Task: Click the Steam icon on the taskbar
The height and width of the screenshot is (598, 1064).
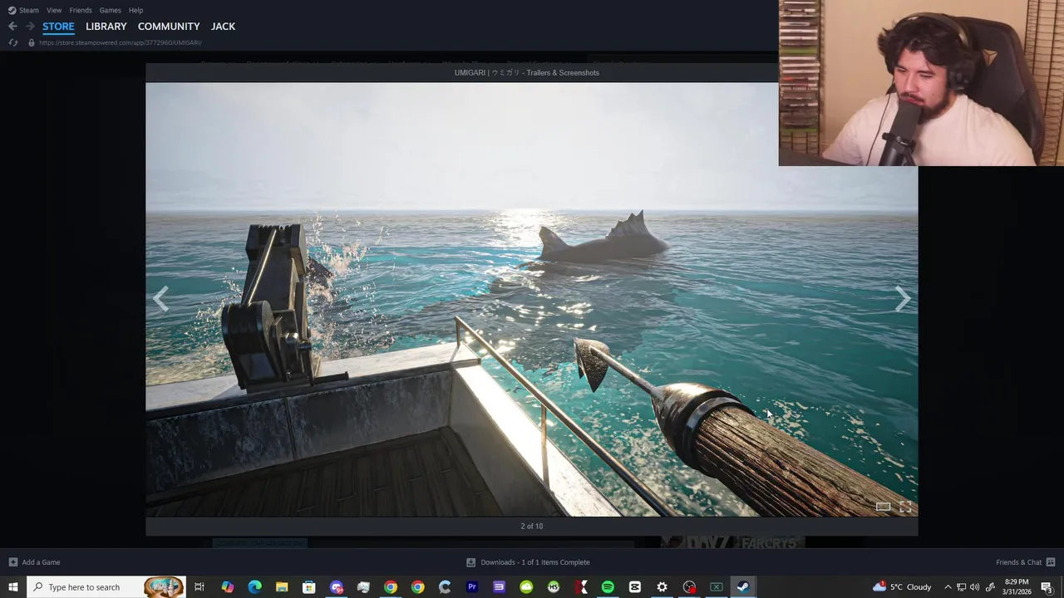Action: [x=743, y=587]
